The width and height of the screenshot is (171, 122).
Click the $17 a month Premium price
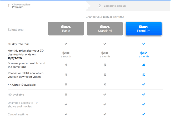pos(144,54)
